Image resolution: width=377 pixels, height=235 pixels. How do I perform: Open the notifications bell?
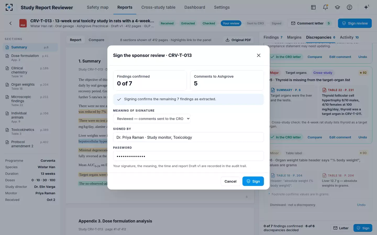tap(325, 7)
